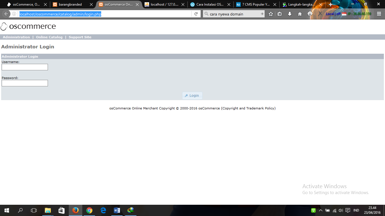Open a new tab with the plus button
385x216 pixels.
(x=331, y=4)
